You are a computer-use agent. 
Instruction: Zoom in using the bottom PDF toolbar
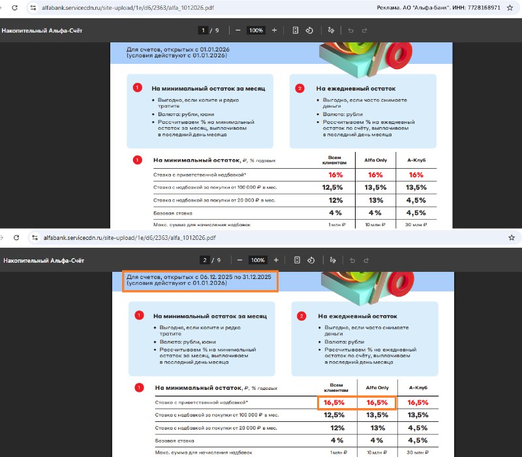coord(275,260)
